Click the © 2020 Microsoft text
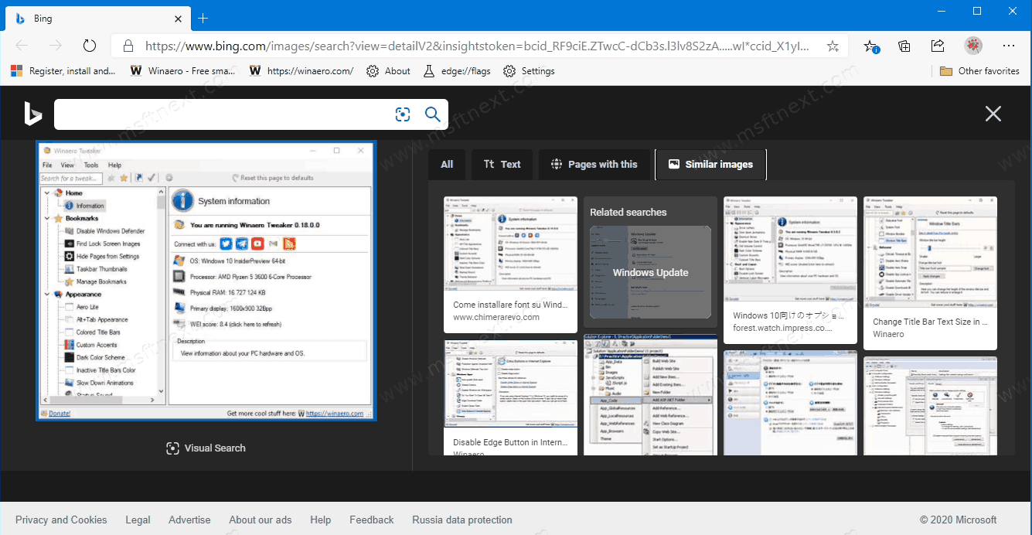Screen dimensions: 1032x535 [959, 520]
